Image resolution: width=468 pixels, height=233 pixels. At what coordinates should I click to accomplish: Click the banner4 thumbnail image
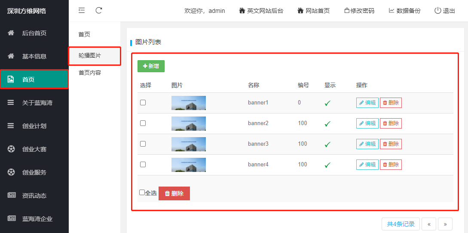[x=189, y=165]
